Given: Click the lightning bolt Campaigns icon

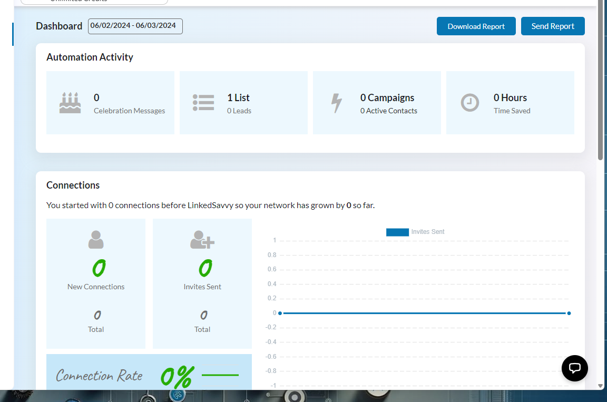Looking at the screenshot, I should [337, 103].
